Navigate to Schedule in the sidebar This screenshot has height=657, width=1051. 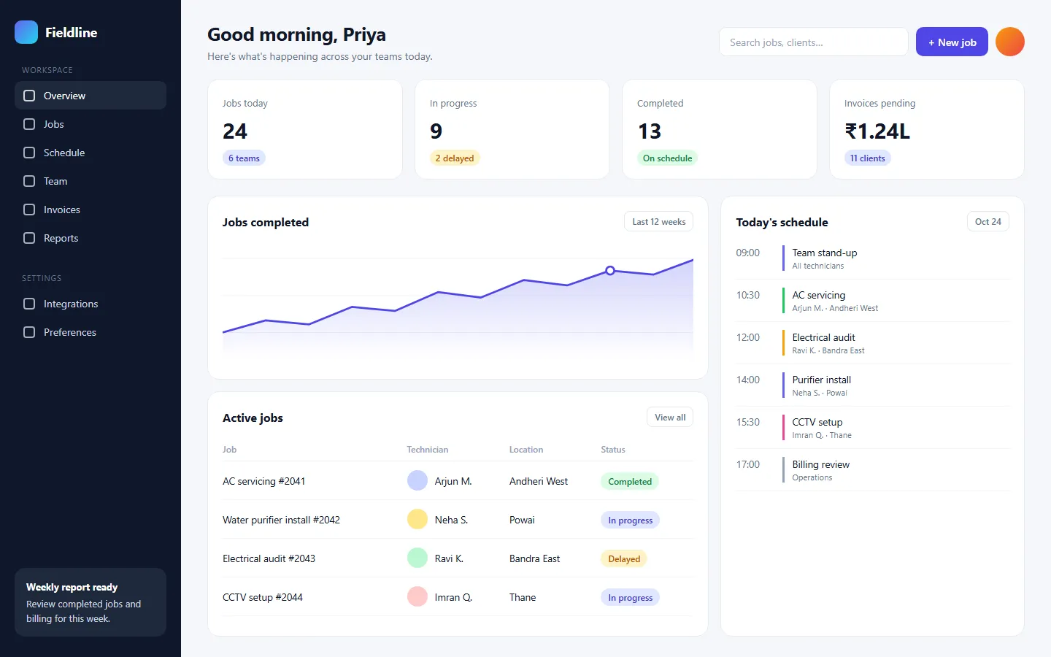coord(91,153)
